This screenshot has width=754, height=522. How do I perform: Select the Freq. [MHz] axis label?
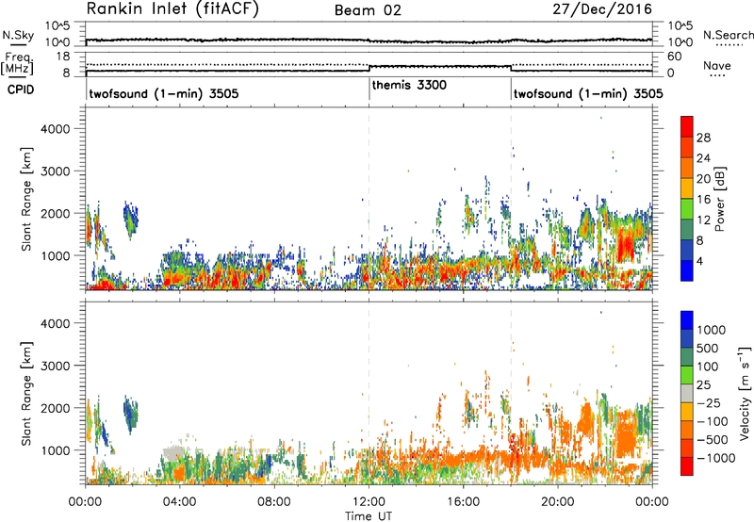click(x=17, y=64)
